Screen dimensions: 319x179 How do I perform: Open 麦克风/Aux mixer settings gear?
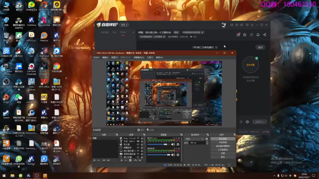[x=178, y=144]
